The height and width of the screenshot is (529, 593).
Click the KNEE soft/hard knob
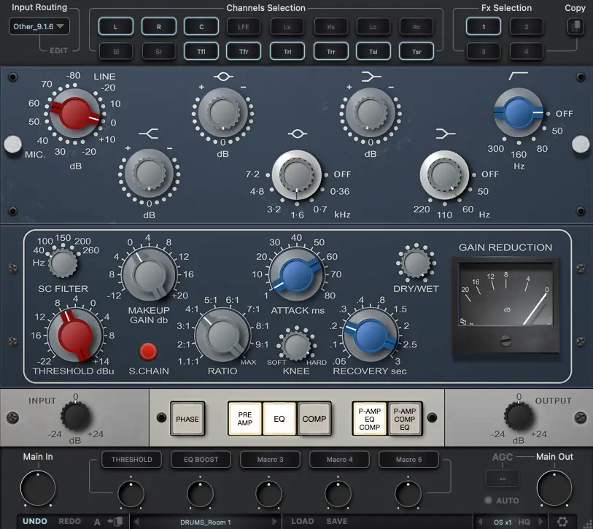click(296, 345)
